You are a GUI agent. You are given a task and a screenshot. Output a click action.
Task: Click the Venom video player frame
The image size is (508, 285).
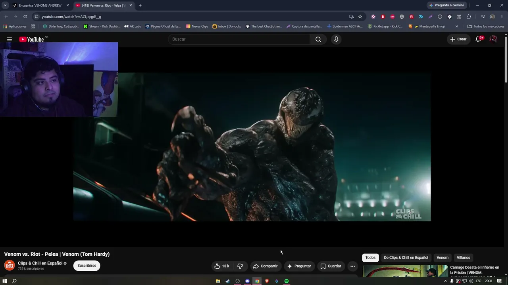tap(252, 147)
